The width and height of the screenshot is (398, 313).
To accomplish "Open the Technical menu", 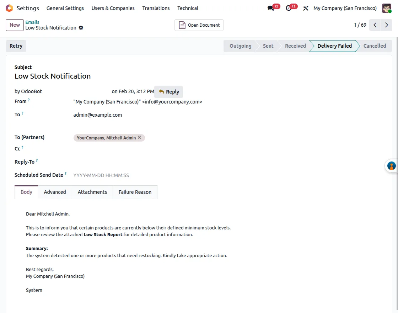I will pyautogui.click(x=188, y=8).
